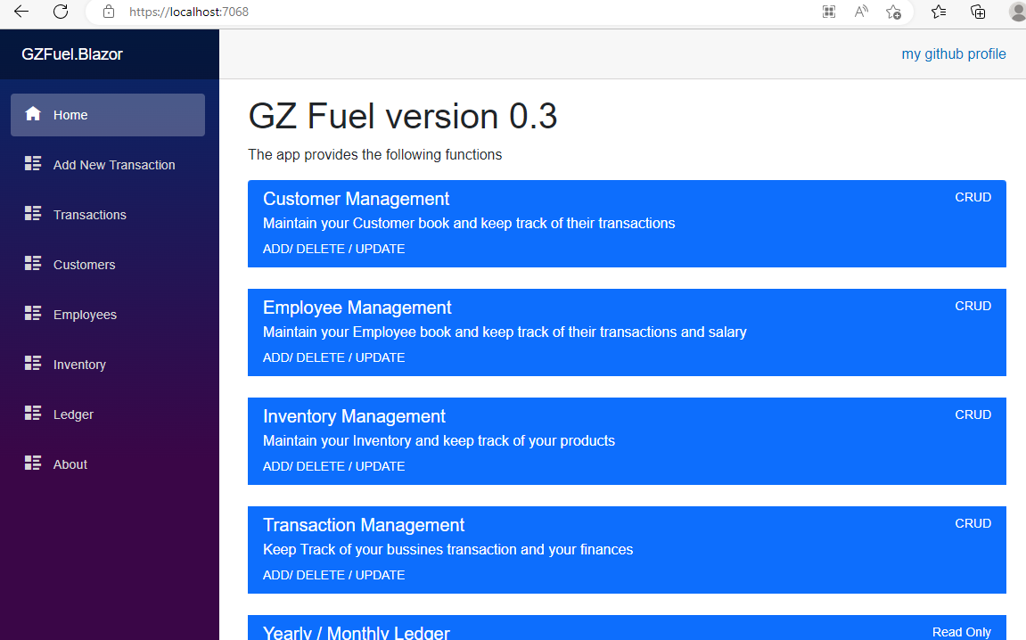Viewport: 1026px width, 640px height.
Task: Open my github profile link
Action: [954, 54]
